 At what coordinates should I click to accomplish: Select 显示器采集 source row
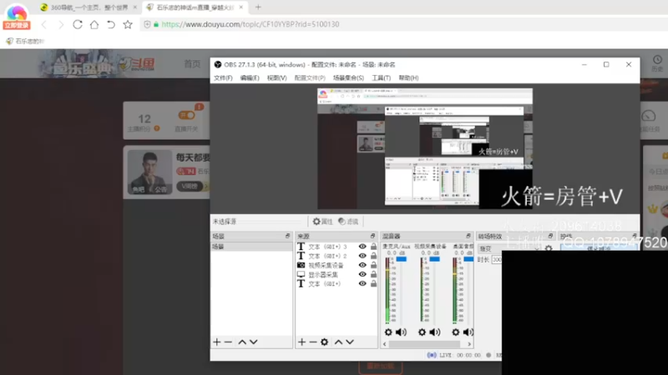coord(337,275)
